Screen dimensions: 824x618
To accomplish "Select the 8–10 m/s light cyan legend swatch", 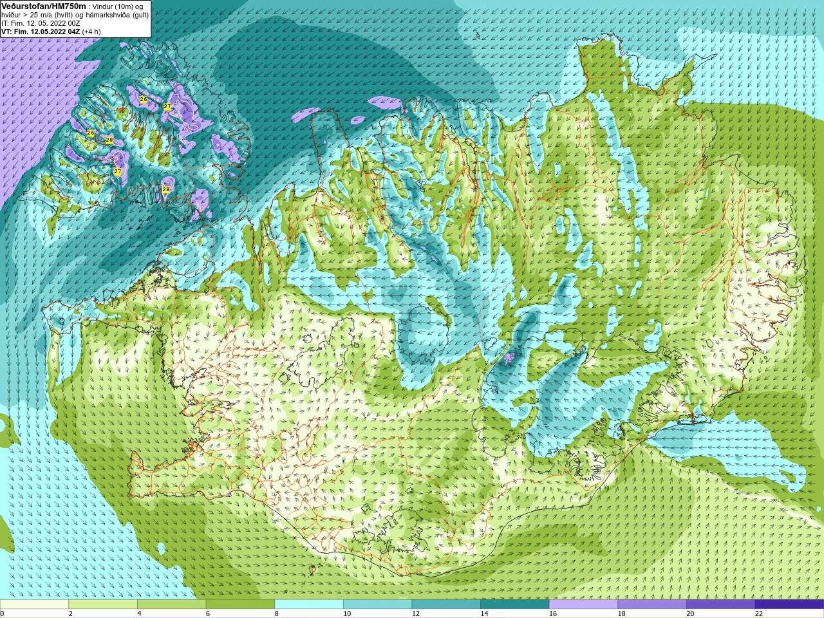I will point(309,604).
